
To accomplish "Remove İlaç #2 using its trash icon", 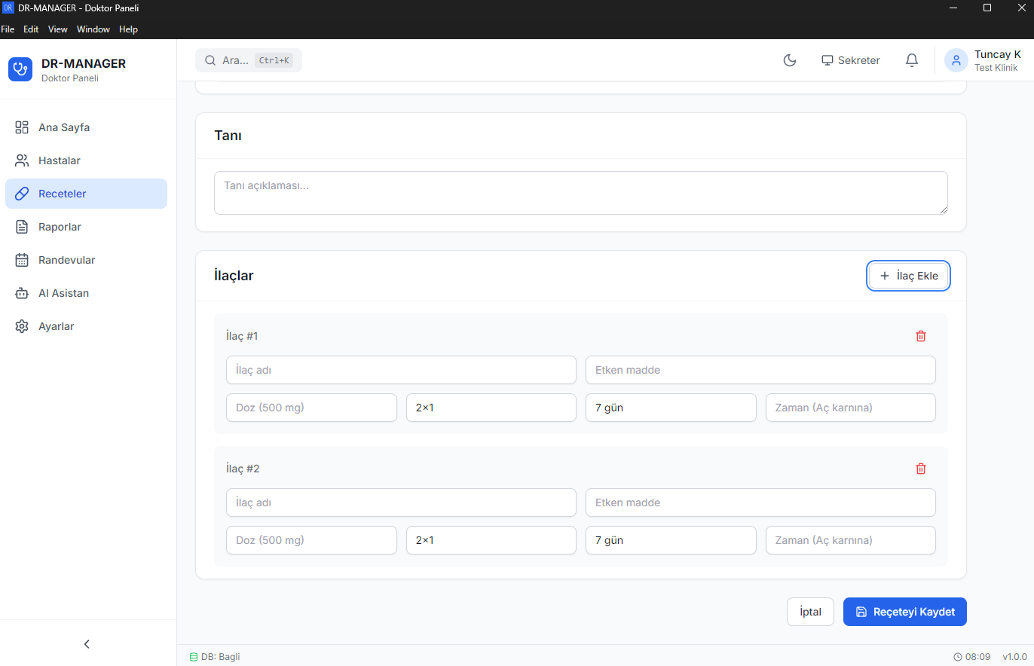I will [x=920, y=469].
